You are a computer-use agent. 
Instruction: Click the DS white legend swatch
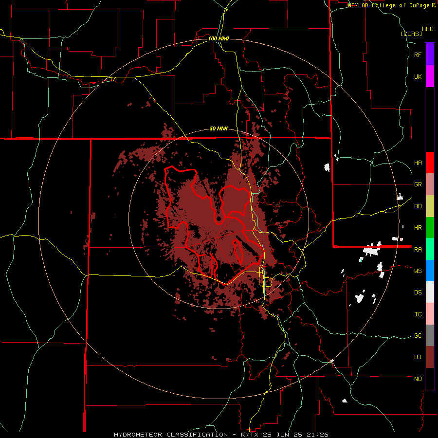point(430,292)
